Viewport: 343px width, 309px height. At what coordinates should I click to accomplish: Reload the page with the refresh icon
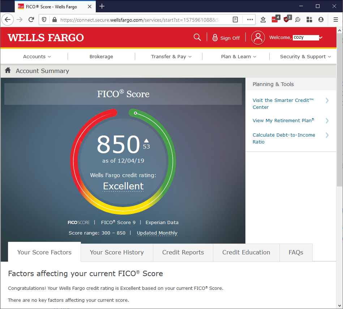pyautogui.click(x=31, y=20)
